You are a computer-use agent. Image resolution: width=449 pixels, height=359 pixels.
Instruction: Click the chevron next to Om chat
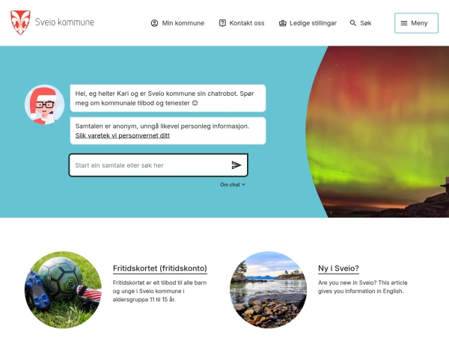tap(243, 185)
